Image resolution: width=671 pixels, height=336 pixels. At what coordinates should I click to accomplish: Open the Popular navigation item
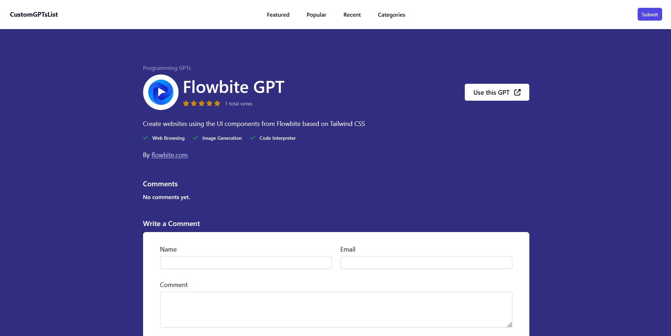tap(316, 15)
